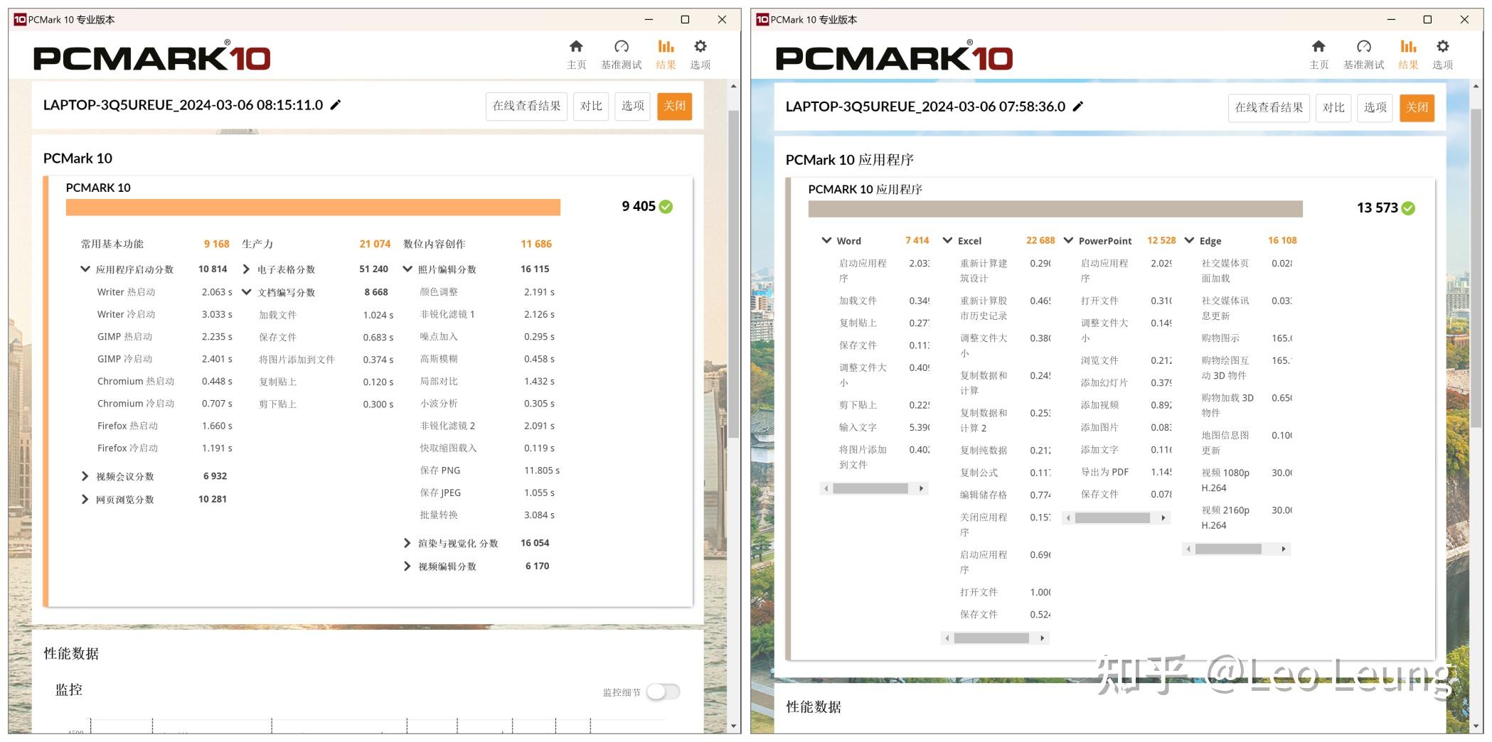The height and width of the screenshot is (742, 1492).
Task: Click 在线查看结果 in right window
Action: coord(1269,107)
